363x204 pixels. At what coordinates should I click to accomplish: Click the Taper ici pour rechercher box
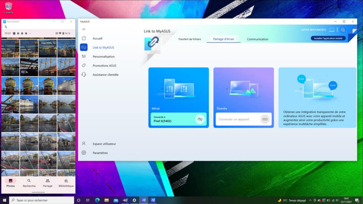pyautogui.click(x=41, y=200)
